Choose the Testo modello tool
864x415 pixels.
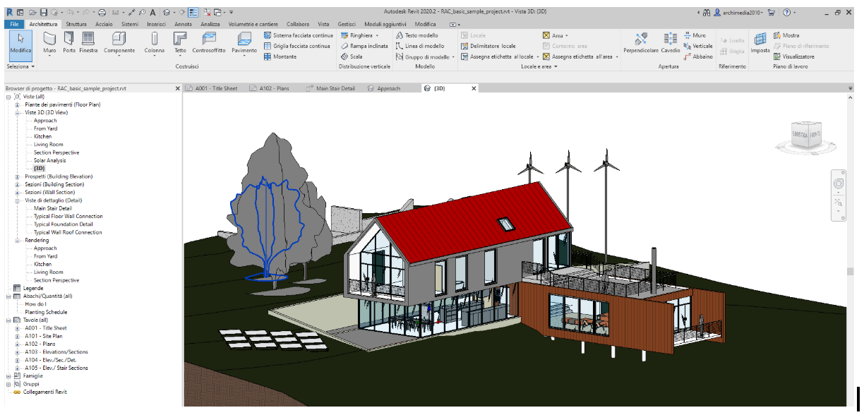pyautogui.click(x=417, y=35)
